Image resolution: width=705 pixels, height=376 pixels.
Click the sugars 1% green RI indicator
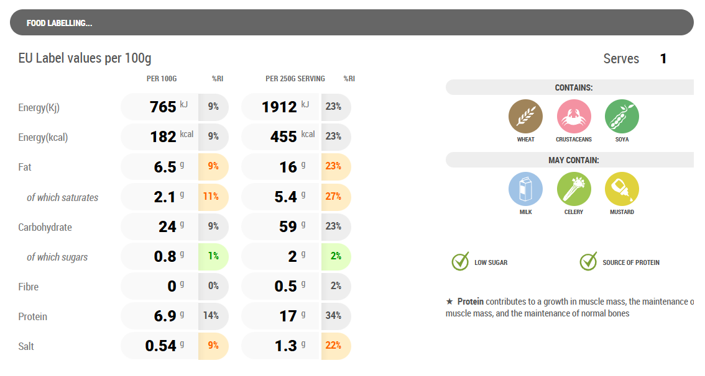213,256
